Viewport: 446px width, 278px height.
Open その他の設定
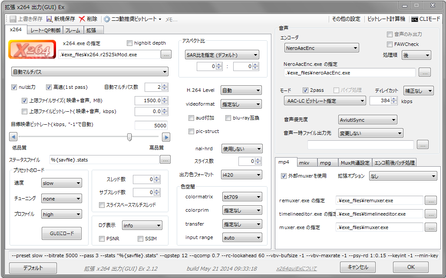point(346,19)
